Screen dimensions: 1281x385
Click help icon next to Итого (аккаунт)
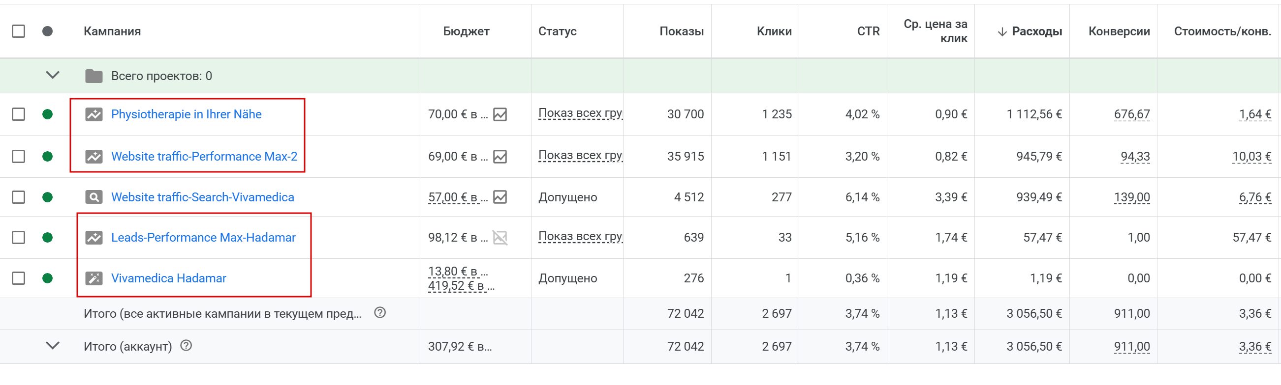186,346
